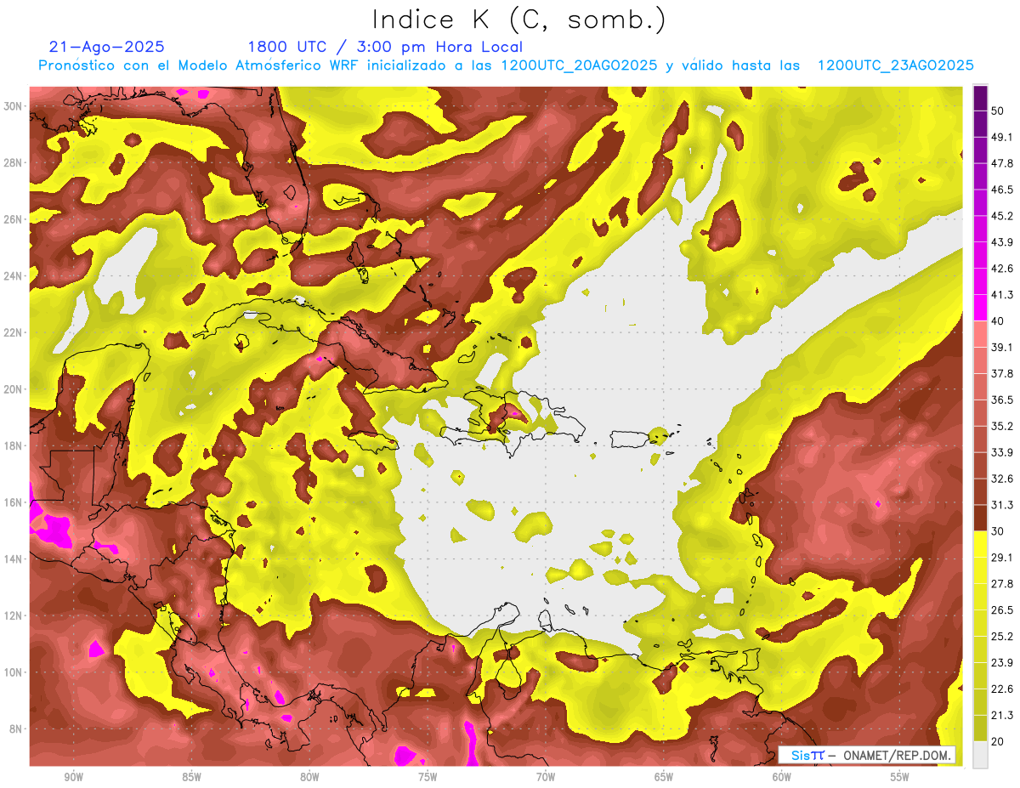Click colorbar value "23.9"

(1001, 663)
